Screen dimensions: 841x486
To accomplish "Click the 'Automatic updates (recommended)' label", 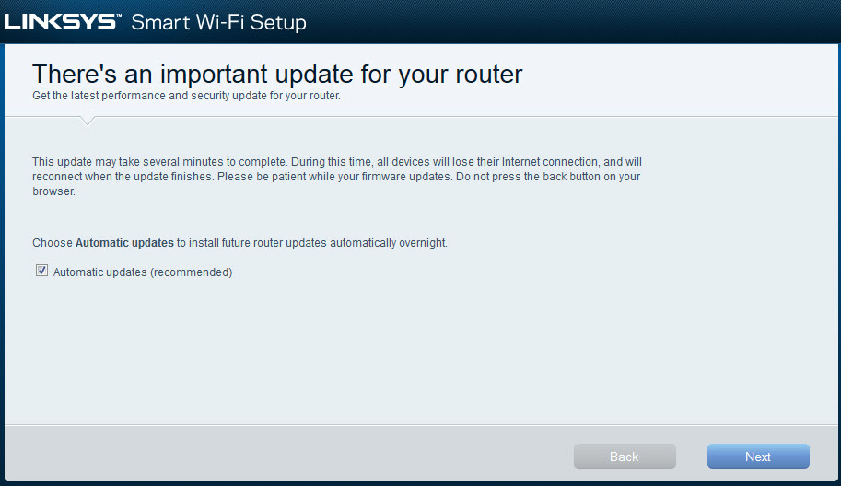I will (x=143, y=272).
